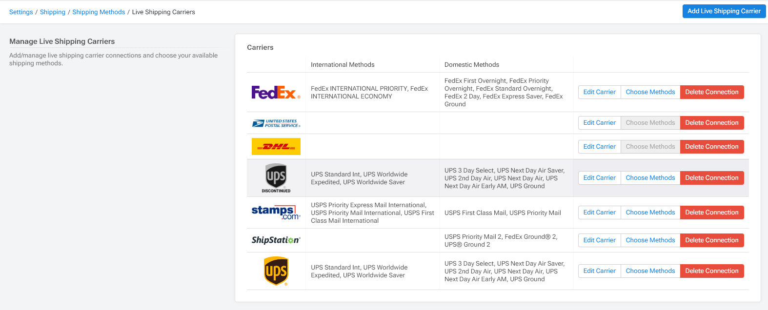
Task: Click the Stamps.com logo
Action: [x=276, y=213]
